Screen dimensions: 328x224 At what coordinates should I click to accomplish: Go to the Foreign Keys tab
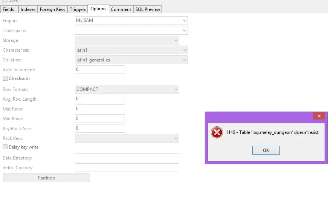pyautogui.click(x=52, y=9)
